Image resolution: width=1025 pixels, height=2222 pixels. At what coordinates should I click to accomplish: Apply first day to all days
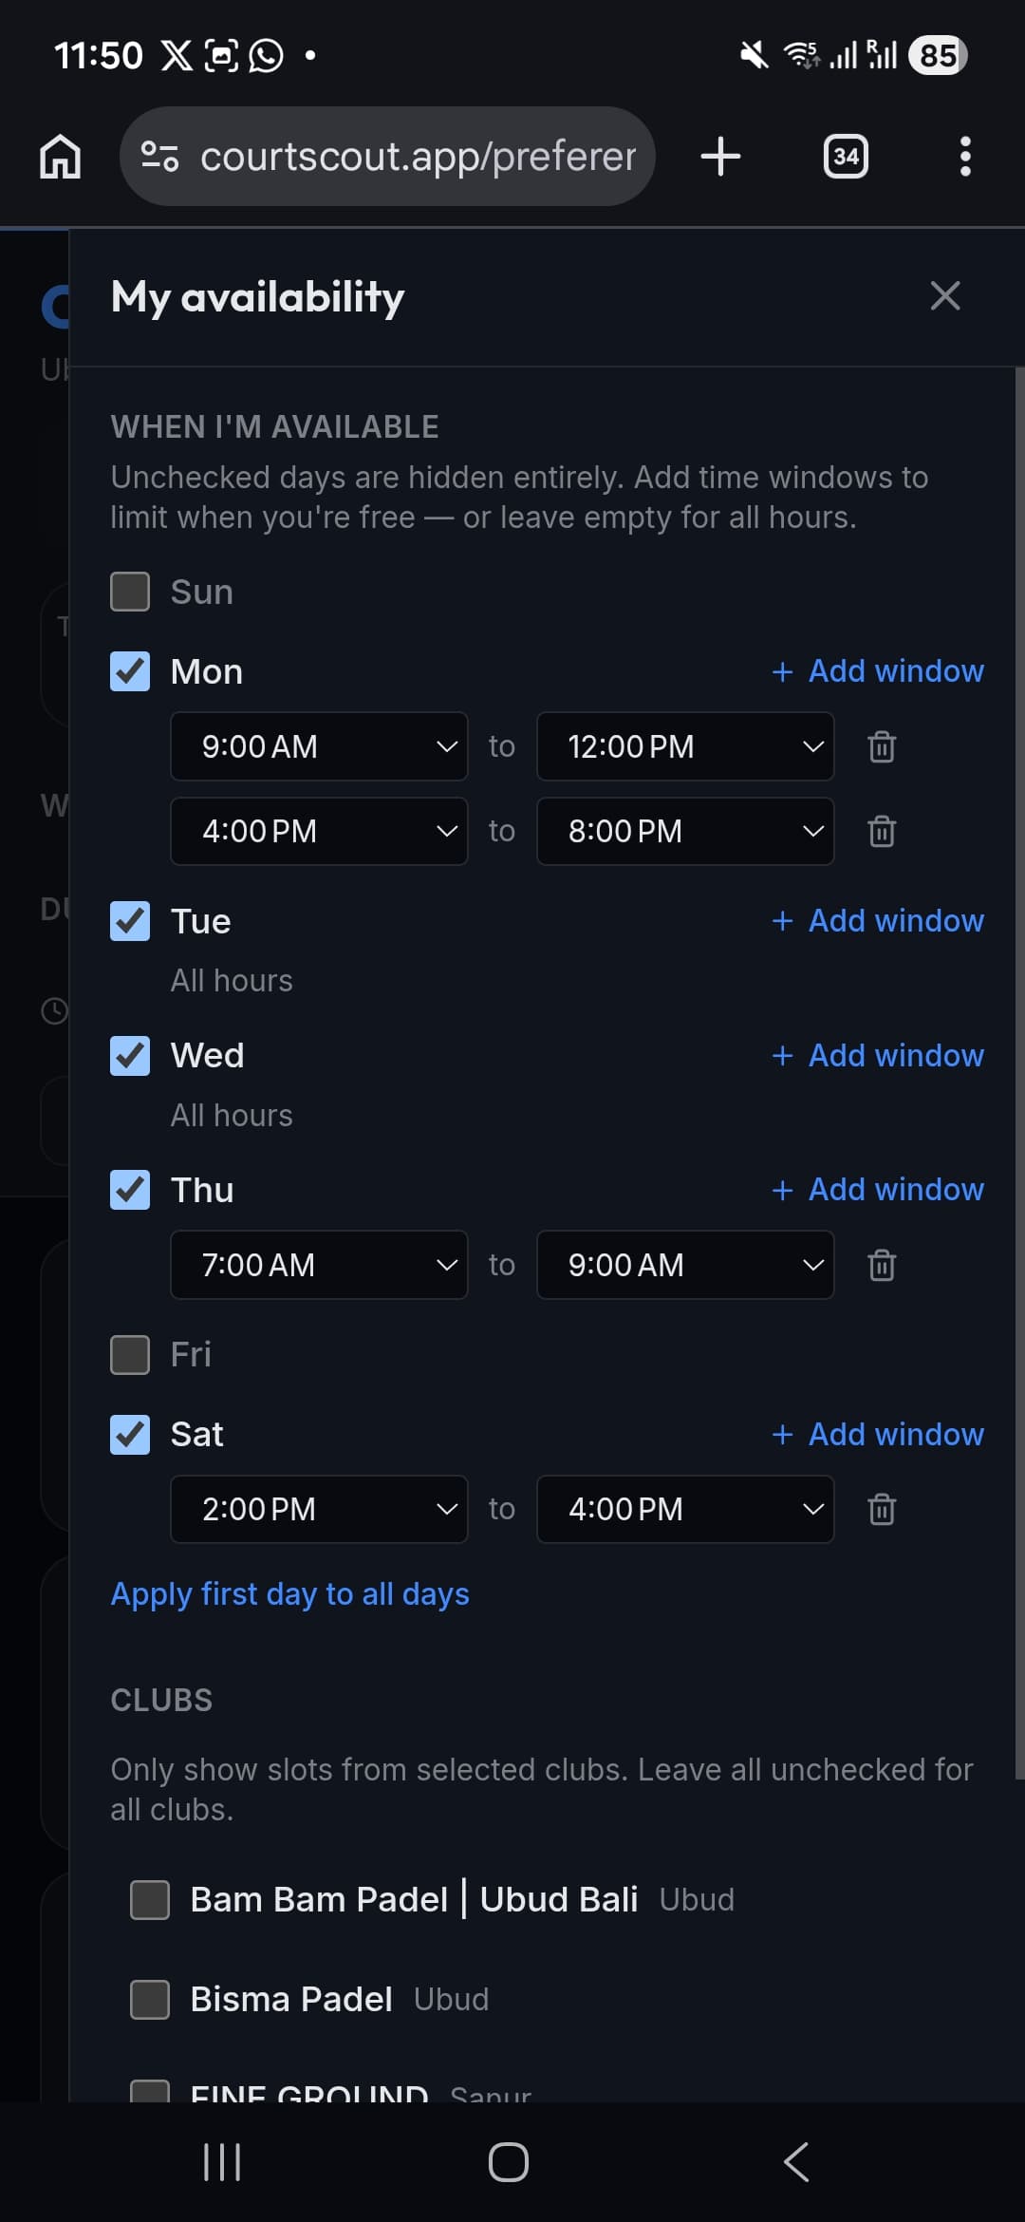[289, 1594]
